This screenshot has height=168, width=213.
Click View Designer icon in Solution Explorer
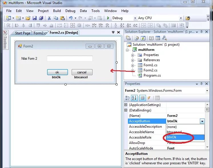(x=158, y=38)
